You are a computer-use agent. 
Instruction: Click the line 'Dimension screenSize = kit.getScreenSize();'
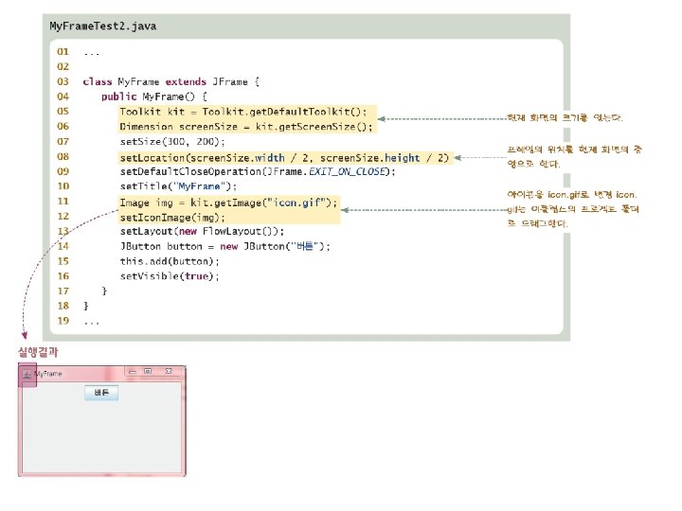pyautogui.click(x=246, y=127)
